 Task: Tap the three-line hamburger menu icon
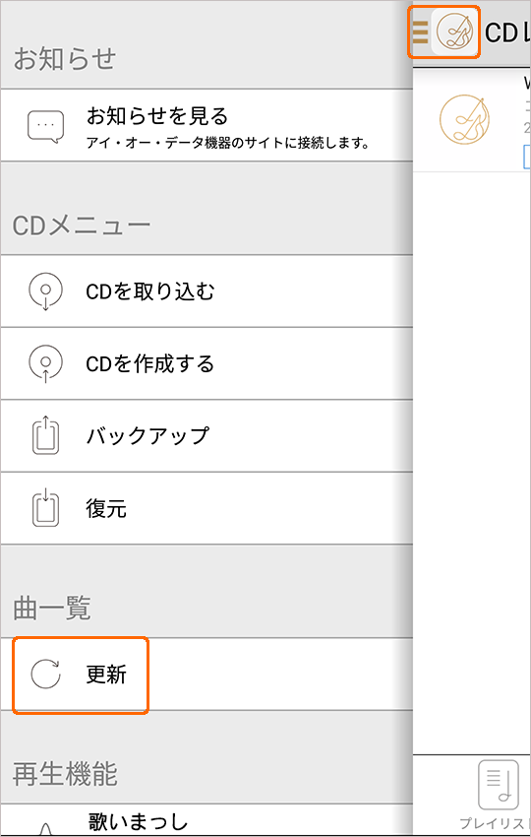(x=421, y=32)
